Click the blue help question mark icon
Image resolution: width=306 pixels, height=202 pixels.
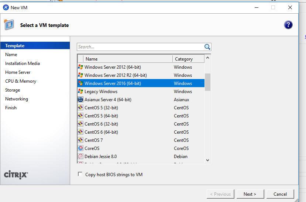288,25
